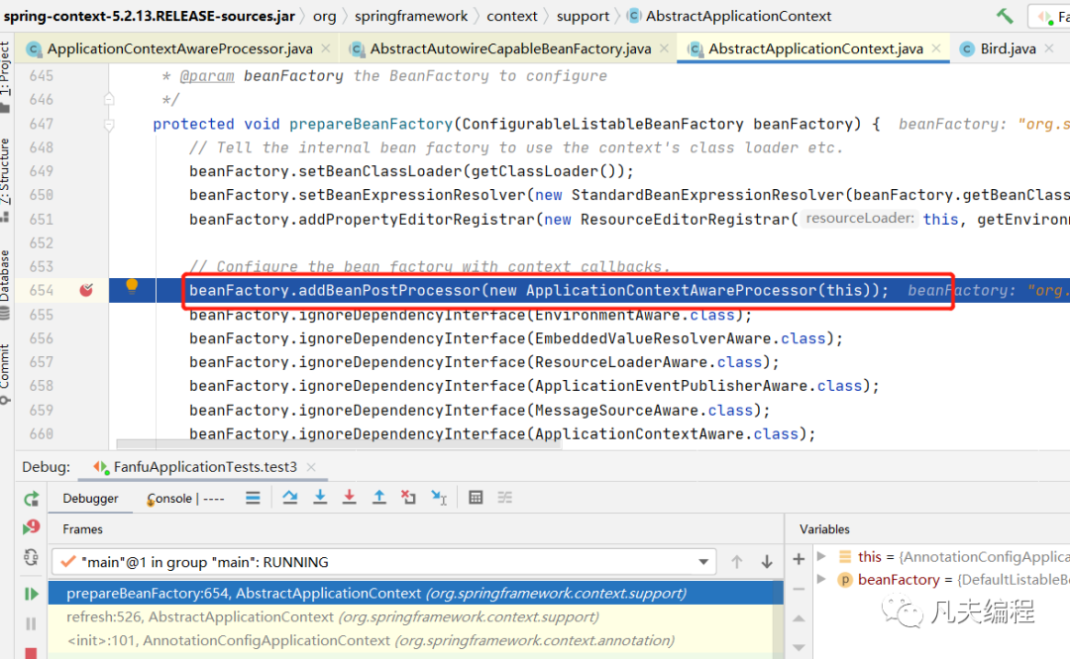Open the Structure tool window
This screenshot has height=659, width=1070.
click(x=6, y=178)
